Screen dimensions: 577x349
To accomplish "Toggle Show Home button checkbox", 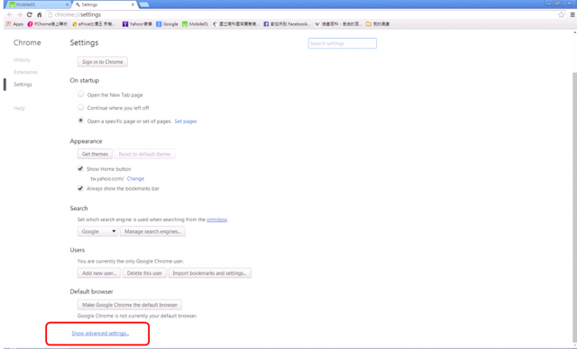I will point(80,169).
